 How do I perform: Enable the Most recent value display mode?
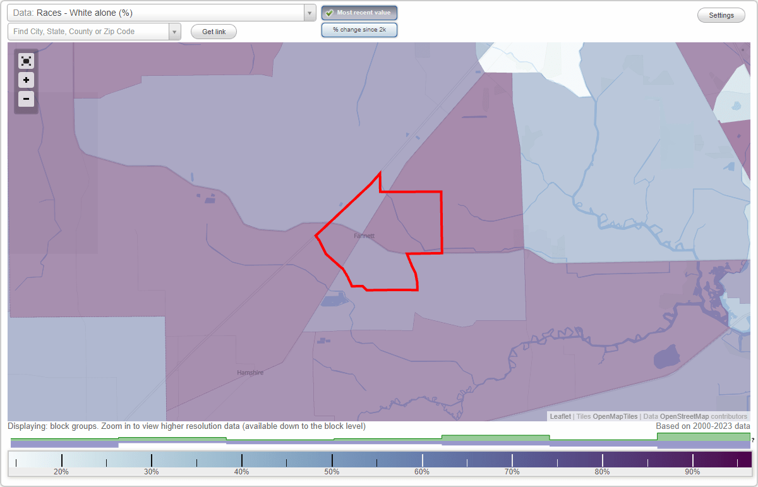click(x=359, y=12)
